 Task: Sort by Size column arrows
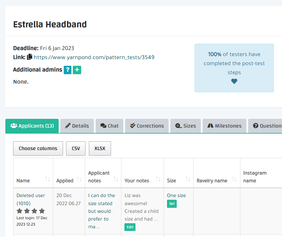pos(188,180)
